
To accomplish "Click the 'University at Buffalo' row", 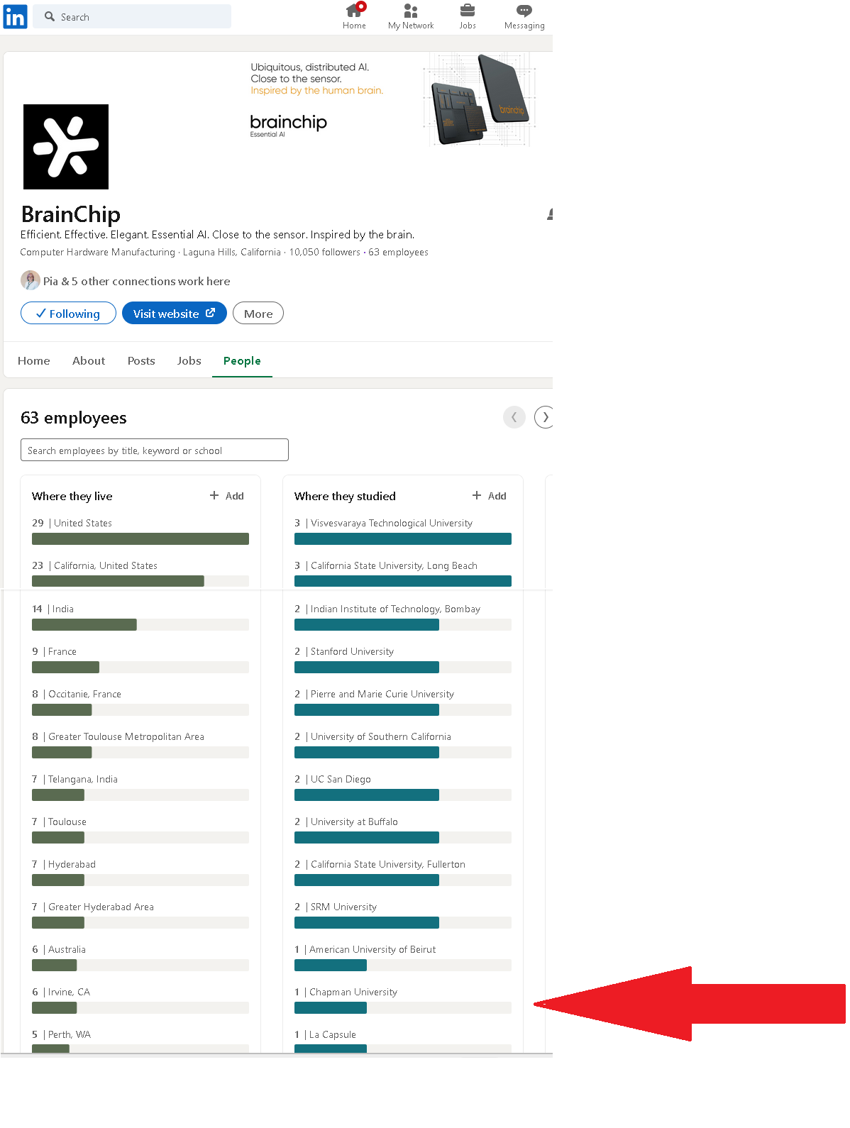I will point(403,830).
